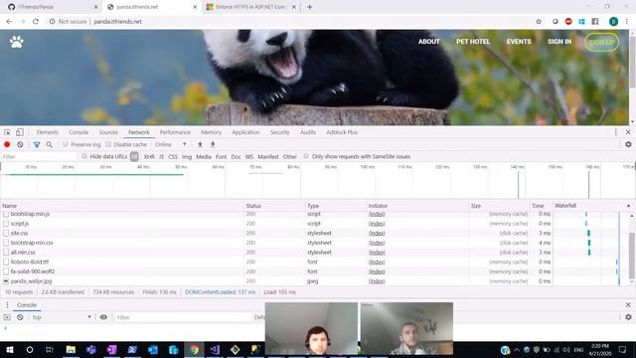Click the export HAR download arrow
Screen dimensions: 636x358
point(213,144)
